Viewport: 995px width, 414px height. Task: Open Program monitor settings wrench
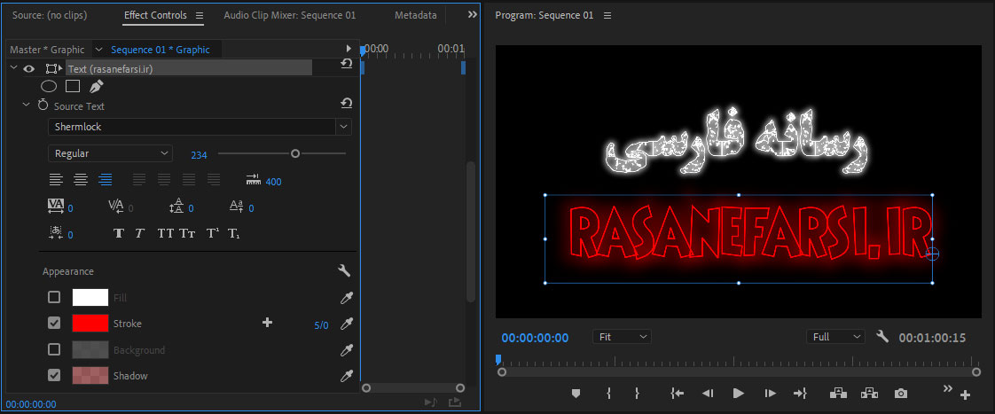pyautogui.click(x=882, y=336)
